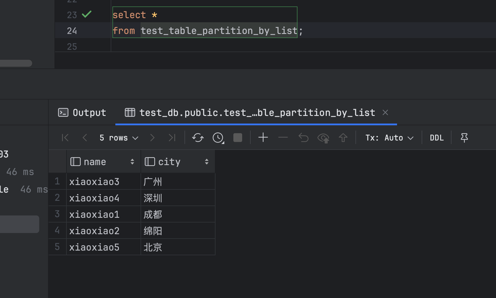Select city cell 成都
496x298 pixels.
[178, 214]
